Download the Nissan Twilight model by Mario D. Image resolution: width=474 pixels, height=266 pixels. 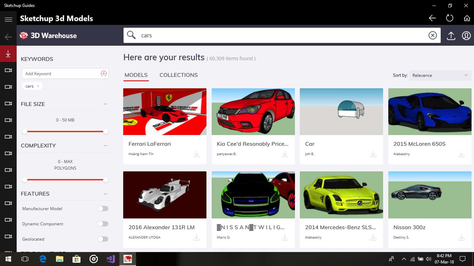pyautogui.click(x=285, y=237)
